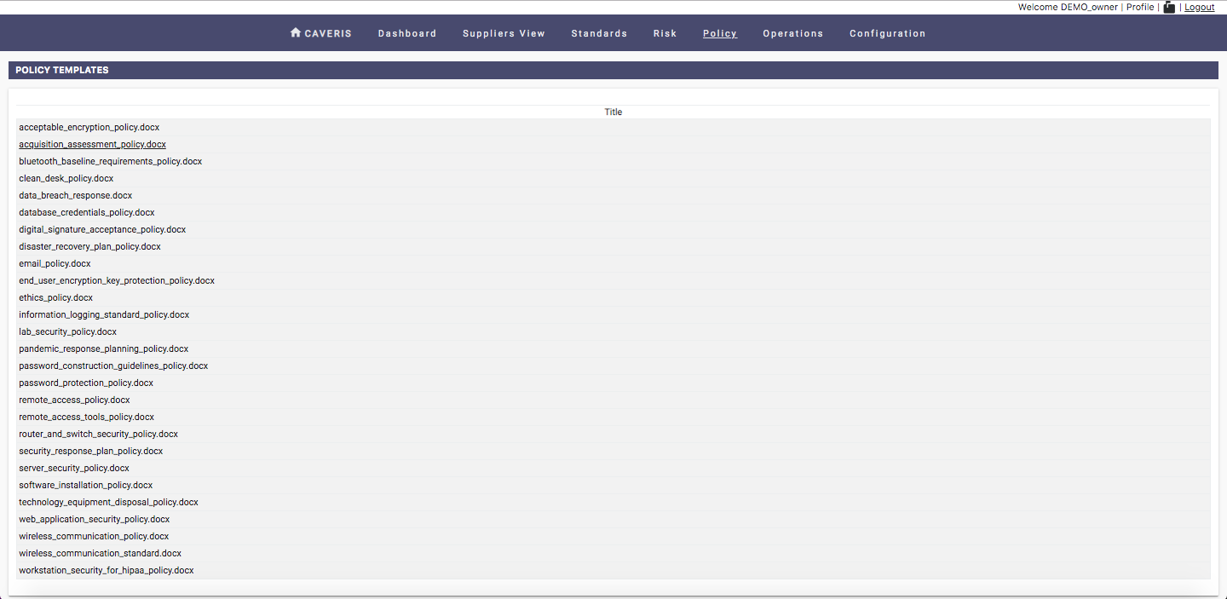Viewport: 1227px width, 599px height.
Task: Open disaster_recovery_plan_policy.docx
Action: tap(90, 246)
